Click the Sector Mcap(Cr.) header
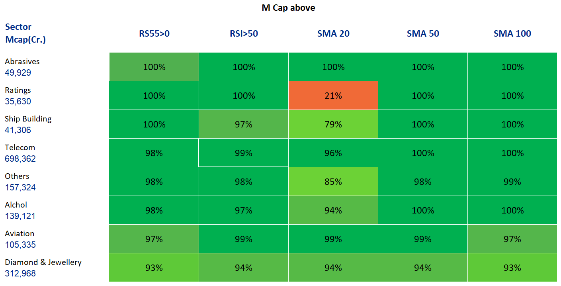561x286 pixels. (25, 33)
